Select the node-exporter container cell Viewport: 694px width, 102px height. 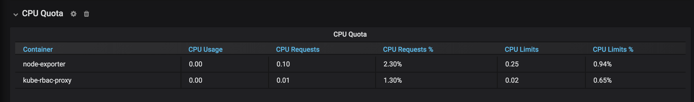pyautogui.click(x=98, y=64)
